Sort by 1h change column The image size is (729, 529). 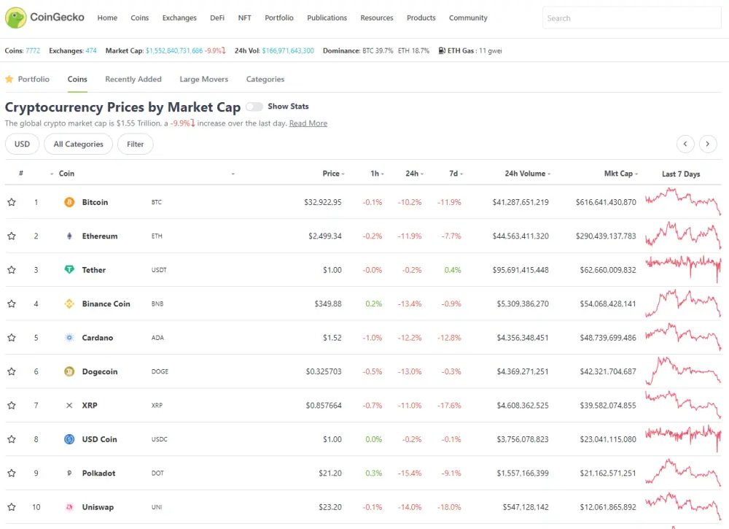[377, 174]
